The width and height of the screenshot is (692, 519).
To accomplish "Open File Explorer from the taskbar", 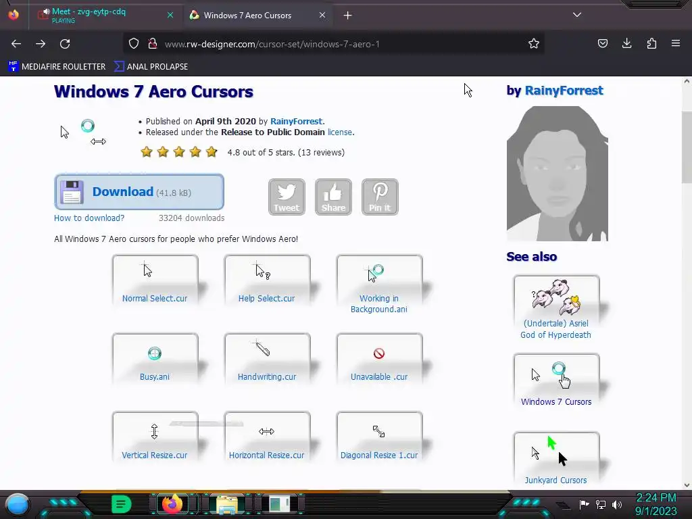I will coord(227,505).
